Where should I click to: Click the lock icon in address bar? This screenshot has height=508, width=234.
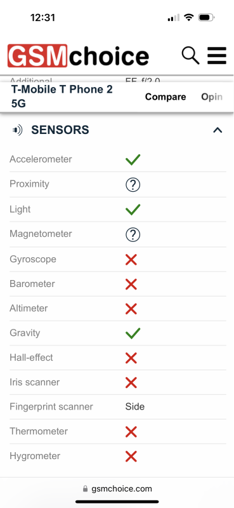coord(86,488)
